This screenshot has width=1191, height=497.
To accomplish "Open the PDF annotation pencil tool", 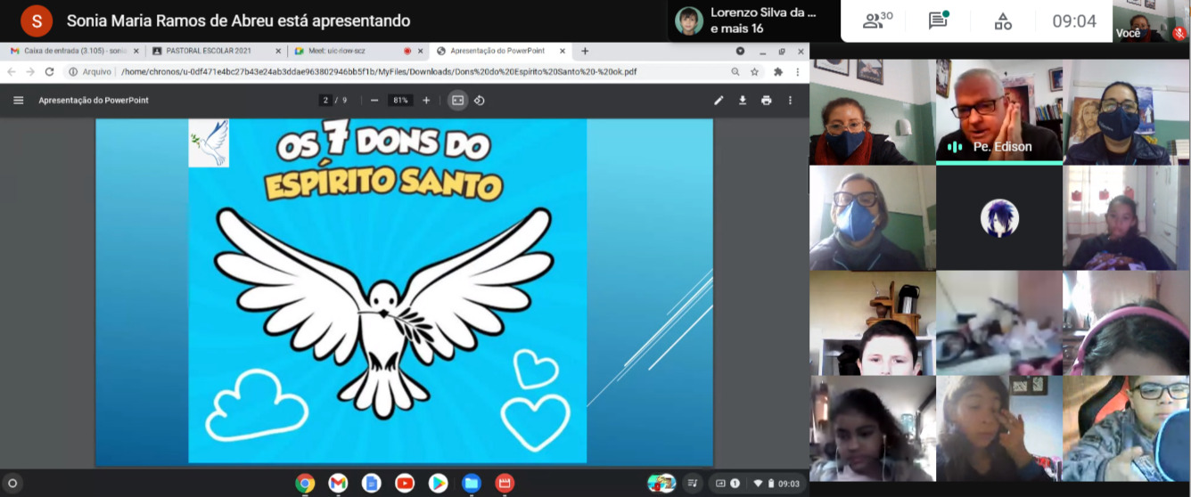I will tap(719, 101).
